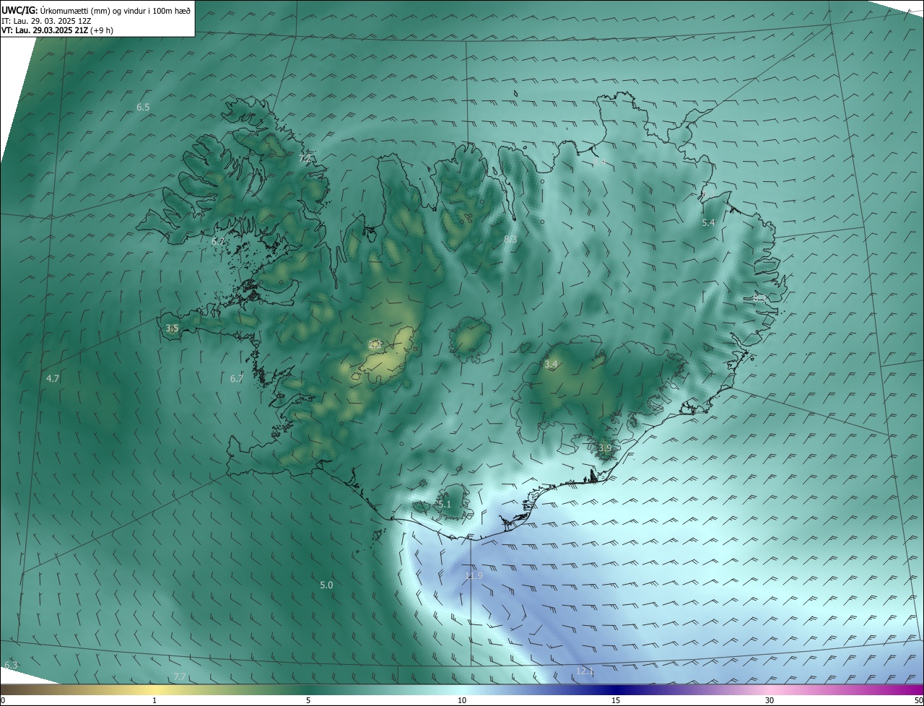The height and width of the screenshot is (706, 924).
Task: Click the colorbar tick label 30
Action: coord(770,700)
